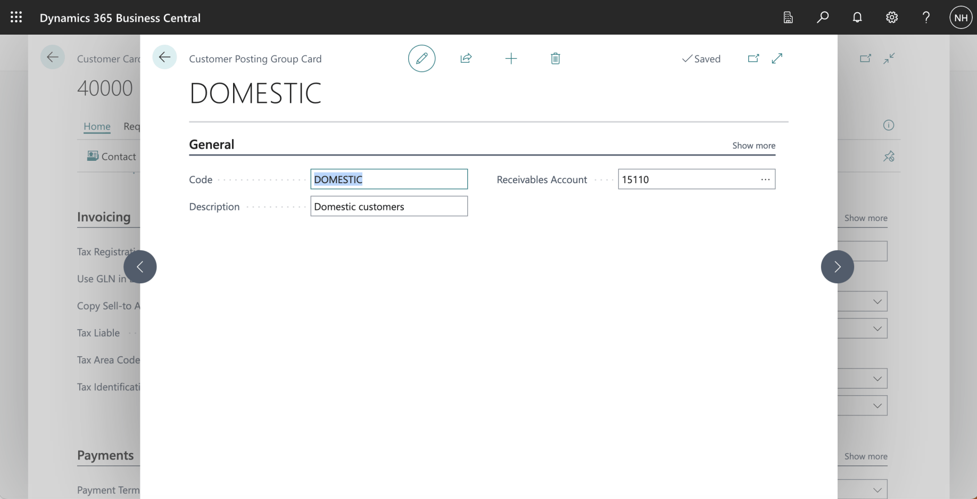Open the notifications bell
977x499 pixels.
(x=857, y=18)
